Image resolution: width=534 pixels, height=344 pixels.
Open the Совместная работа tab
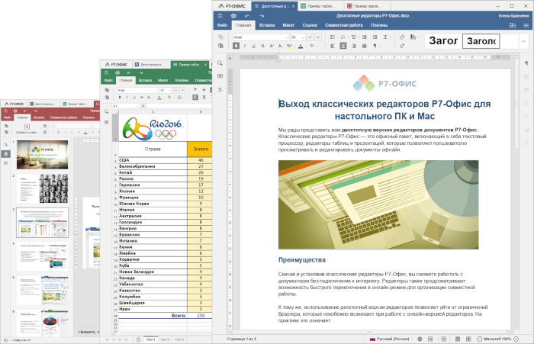(343, 25)
